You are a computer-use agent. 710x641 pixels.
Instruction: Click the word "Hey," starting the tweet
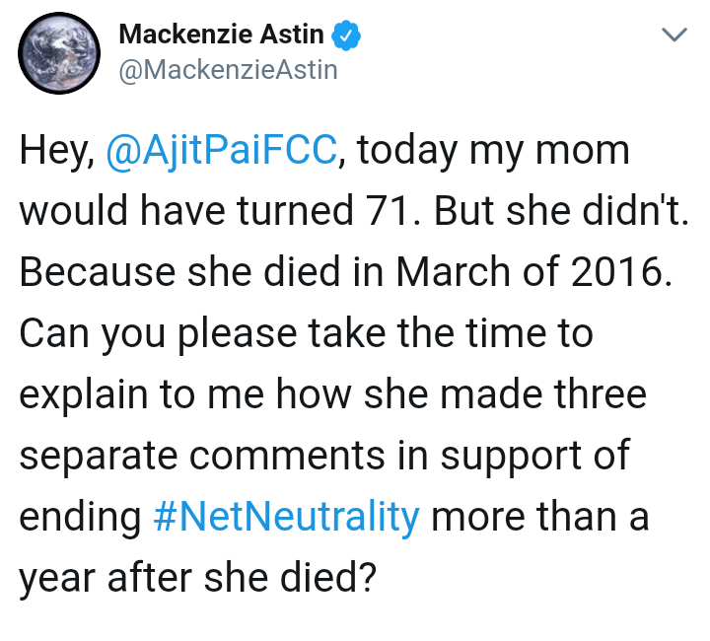(55, 151)
